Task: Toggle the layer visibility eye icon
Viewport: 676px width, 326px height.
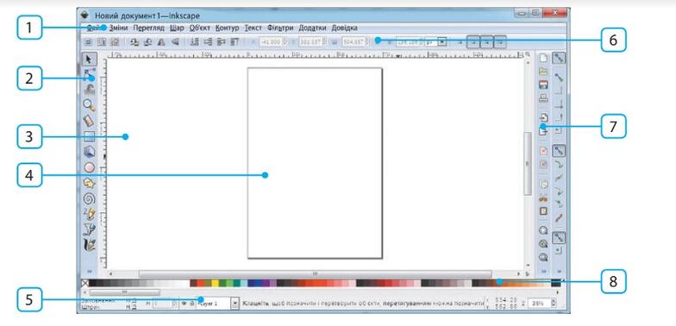Action: tap(184, 304)
